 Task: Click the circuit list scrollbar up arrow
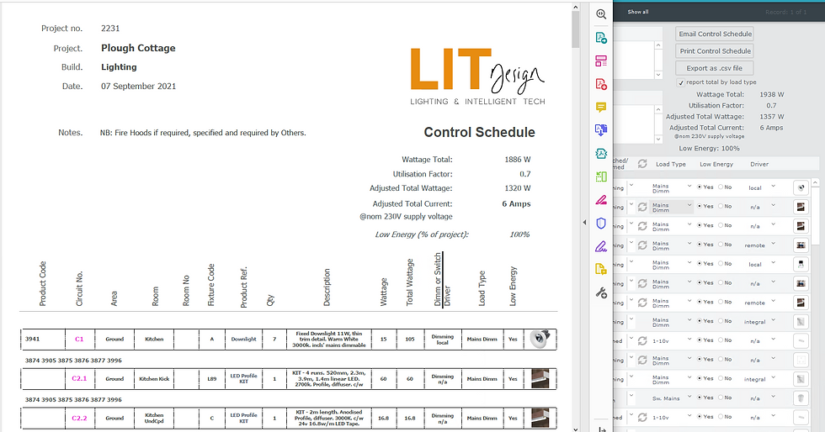point(815,183)
